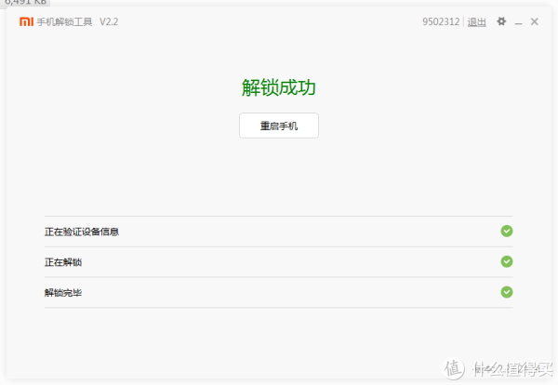Click the 什么值得买 watermark text
The image size is (558, 385).
pos(512,369)
